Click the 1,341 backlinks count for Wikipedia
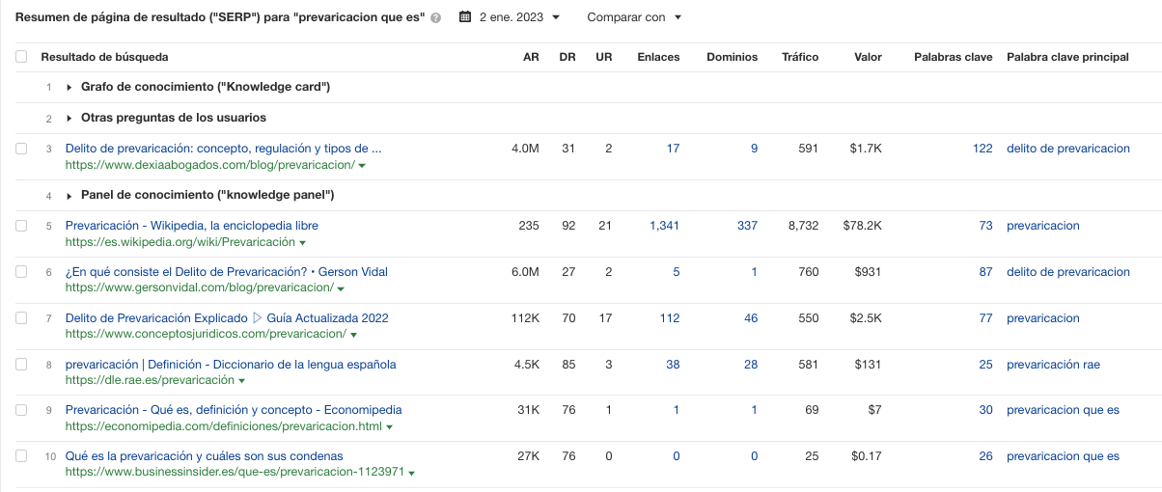Screen dimensions: 1162x492 point(664,226)
